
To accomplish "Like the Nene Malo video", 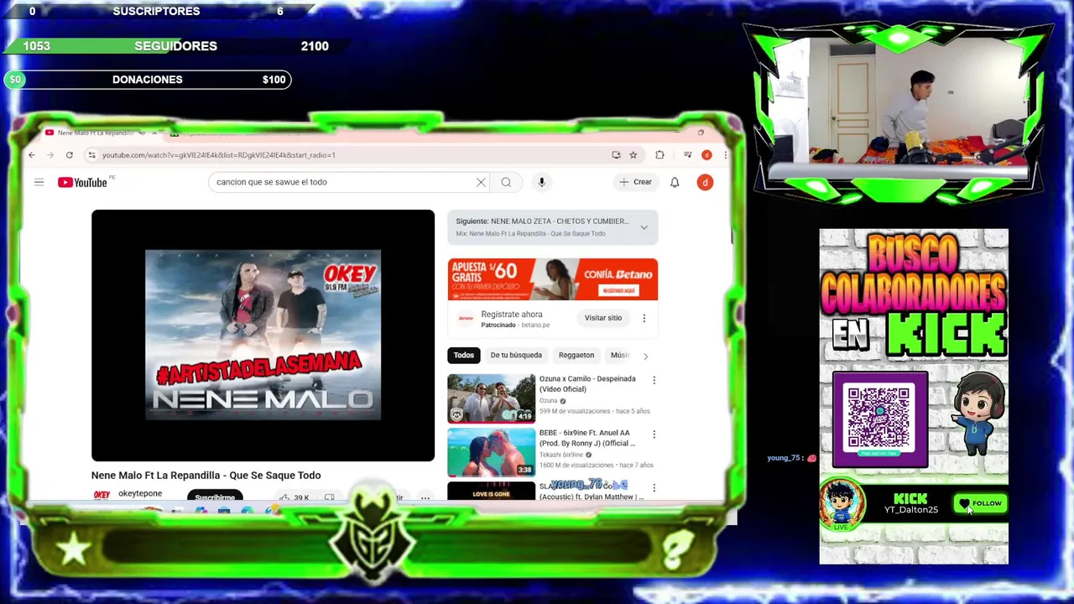I will coord(295,497).
